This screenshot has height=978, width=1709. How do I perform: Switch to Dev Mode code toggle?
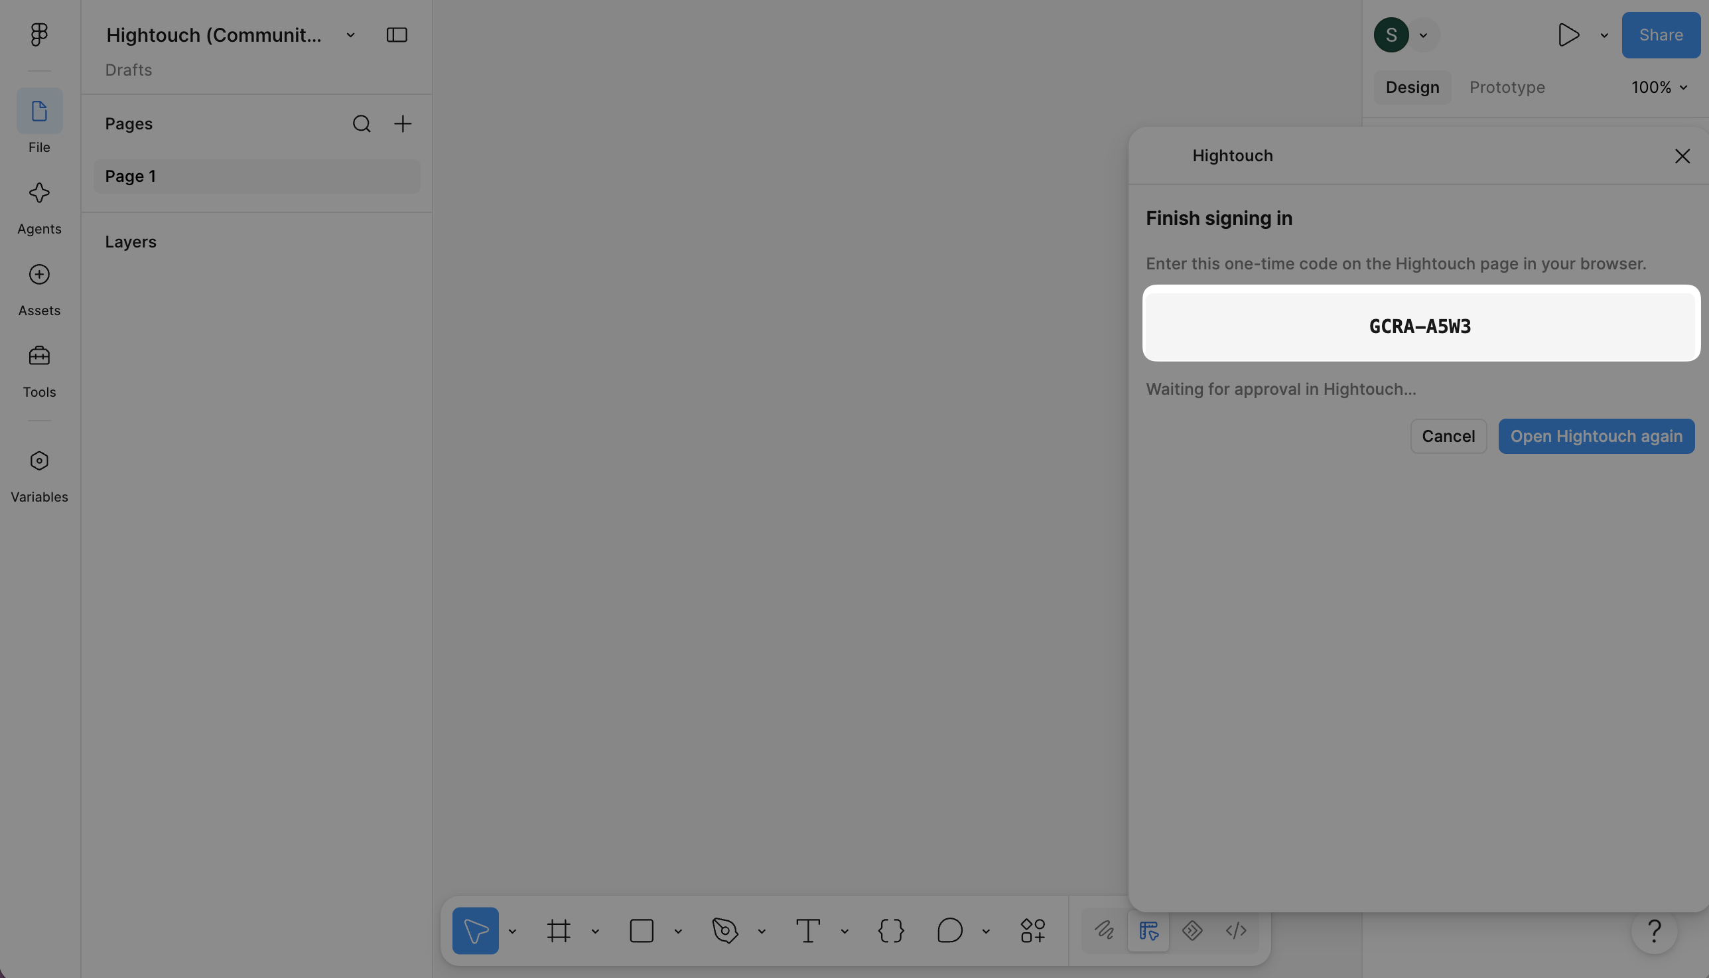coord(1236,930)
